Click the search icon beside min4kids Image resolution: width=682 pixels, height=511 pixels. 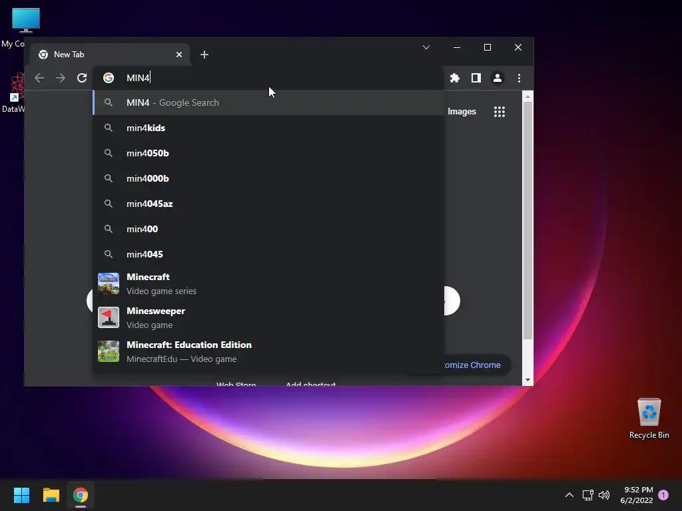pyautogui.click(x=109, y=128)
